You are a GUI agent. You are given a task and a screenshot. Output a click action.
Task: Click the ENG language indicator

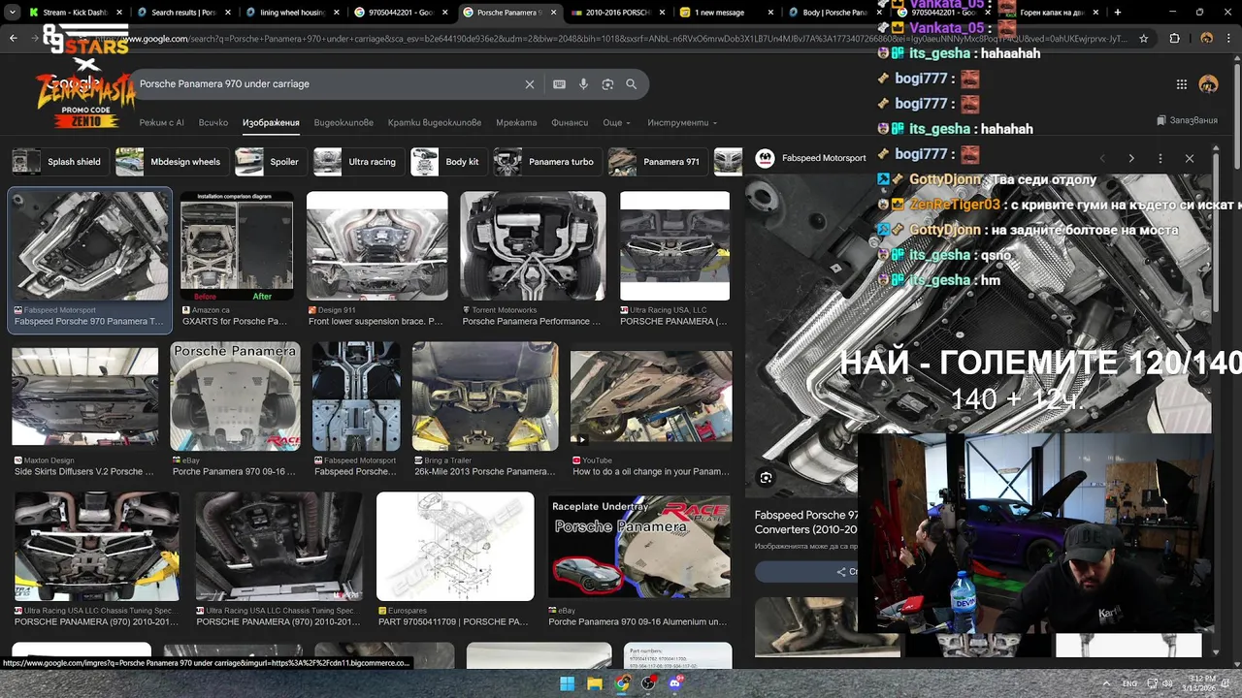tap(1130, 683)
